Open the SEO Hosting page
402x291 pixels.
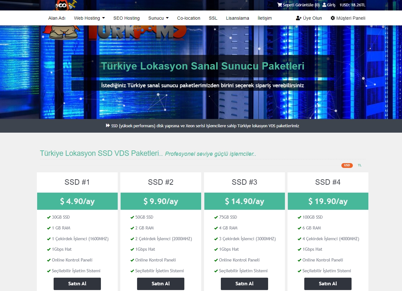click(126, 18)
